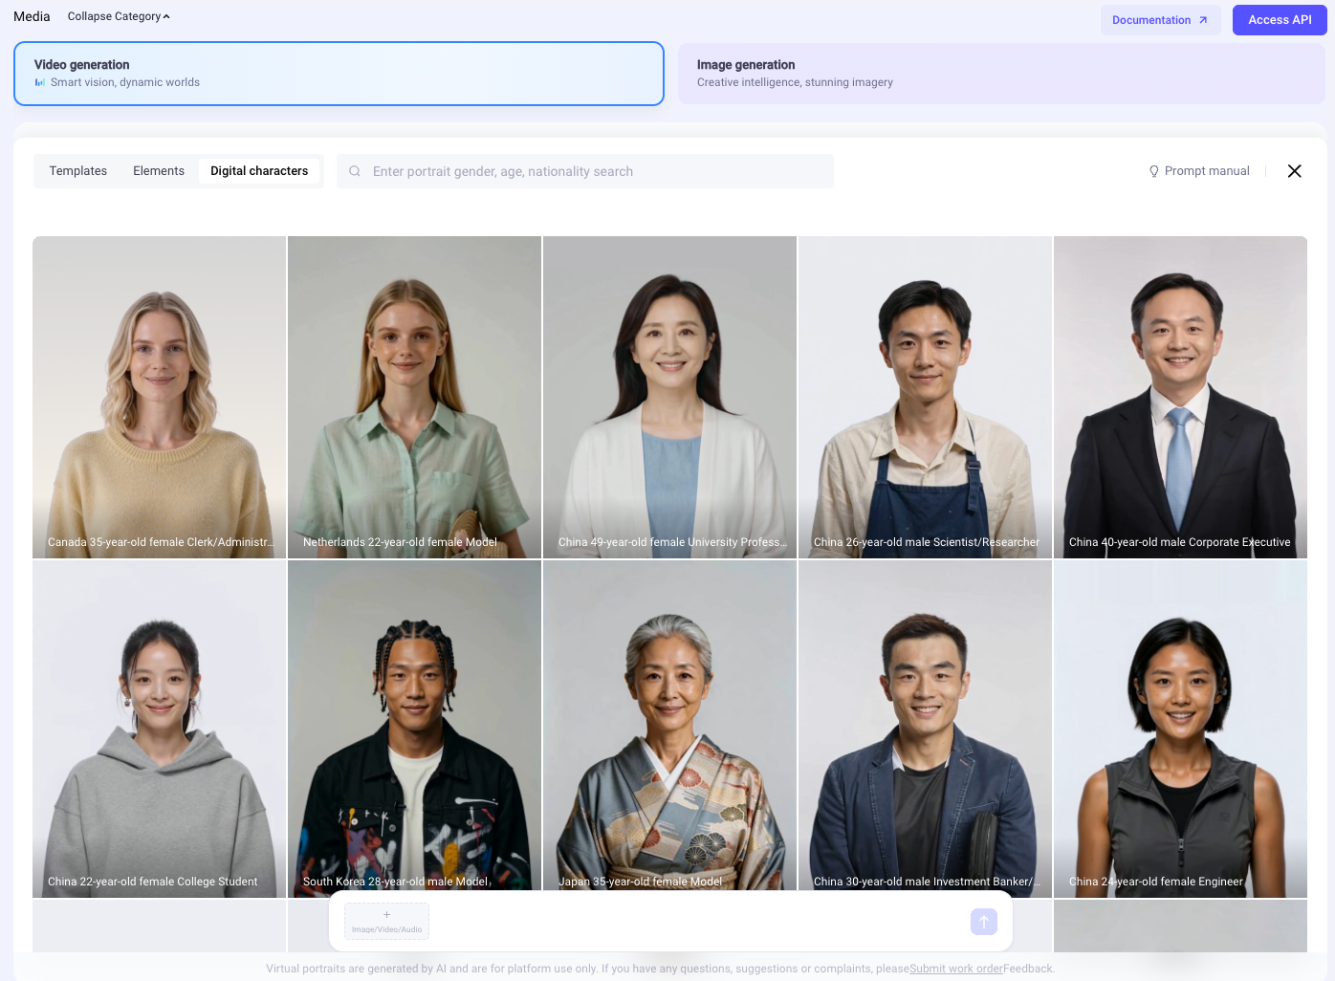Click the search magnifier icon
Image resolution: width=1335 pixels, height=981 pixels.
pos(355,171)
